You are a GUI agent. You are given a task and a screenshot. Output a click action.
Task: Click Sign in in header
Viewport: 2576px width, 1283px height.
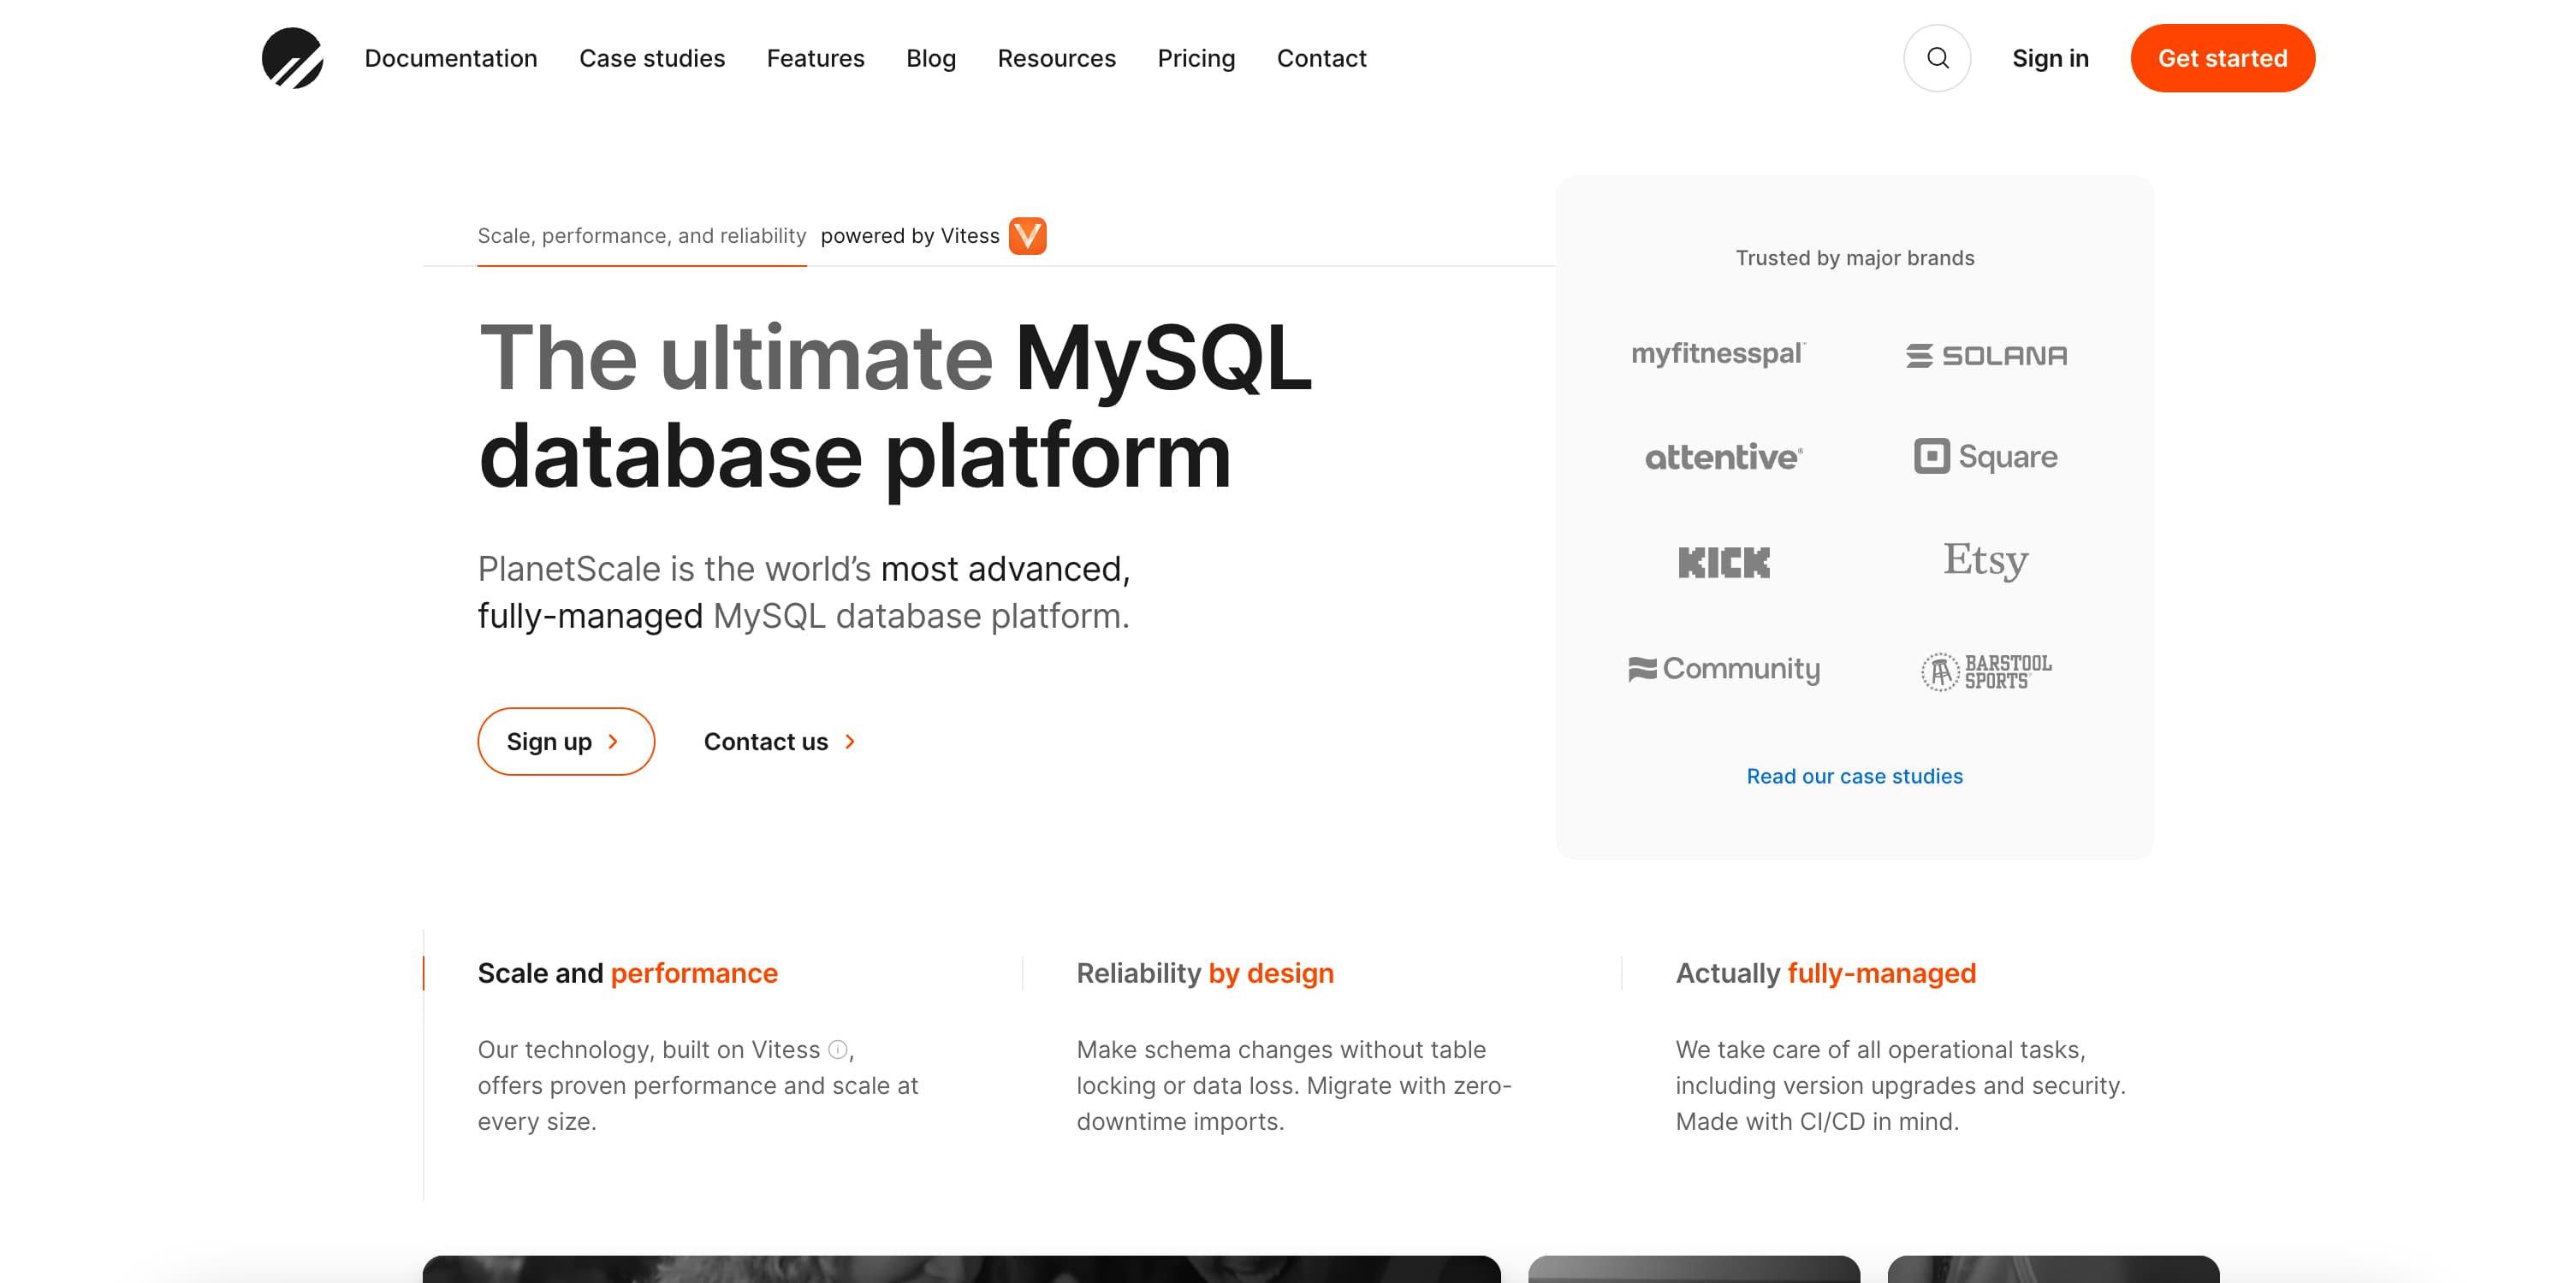(x=2050, y=58)
